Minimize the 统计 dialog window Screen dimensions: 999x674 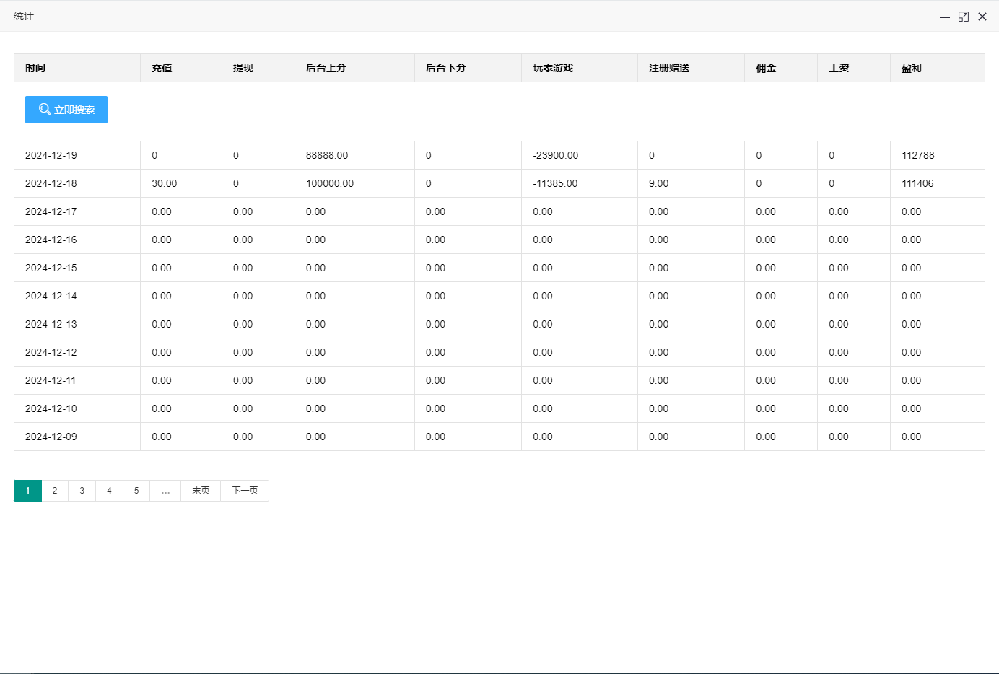pos(944,17)
